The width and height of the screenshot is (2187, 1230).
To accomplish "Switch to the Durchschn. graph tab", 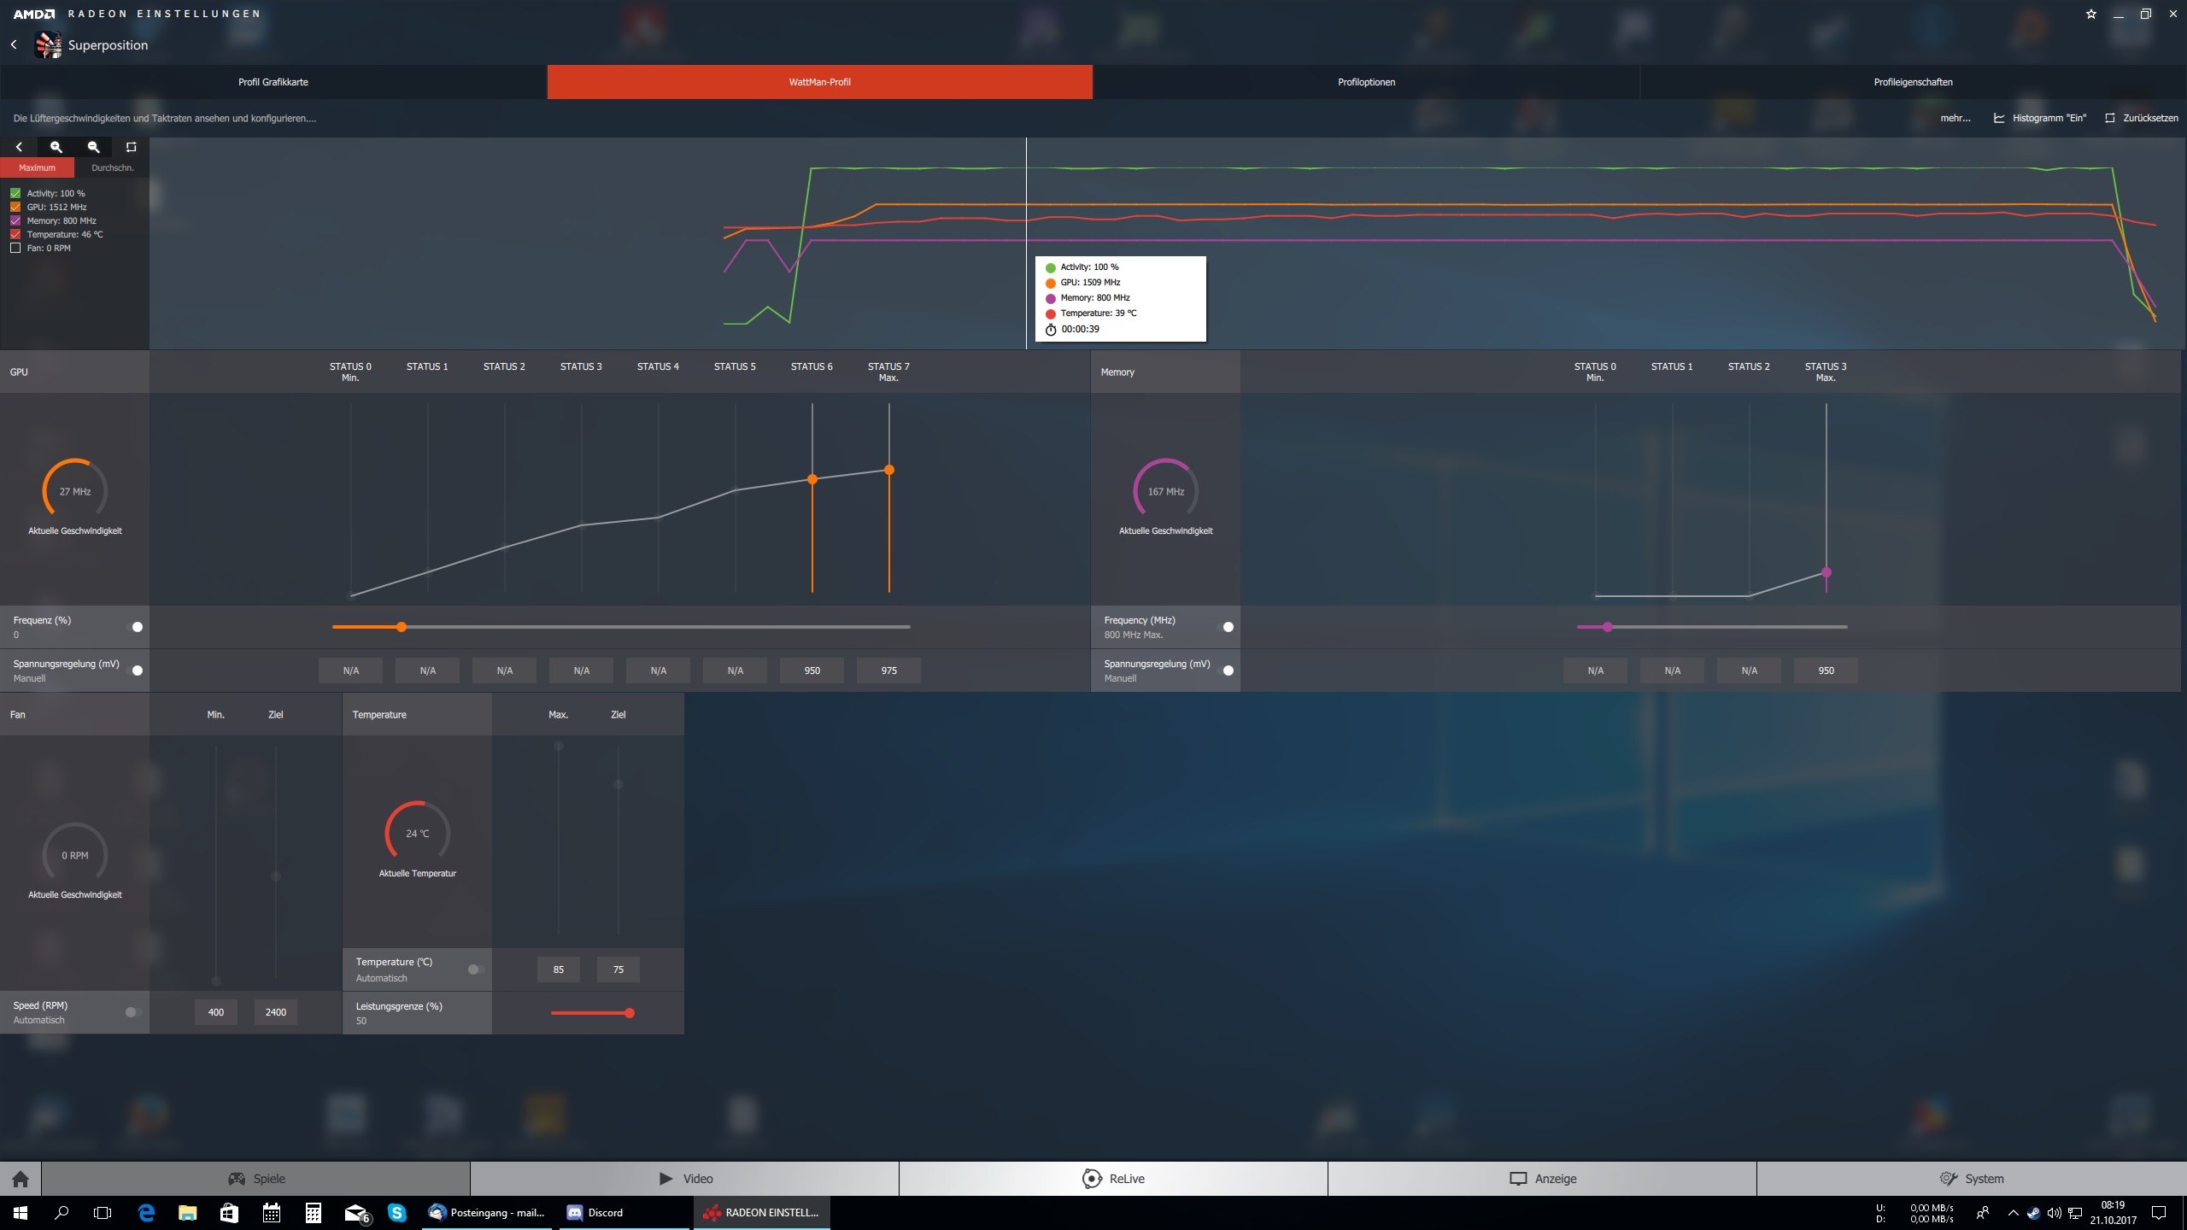I will (x=112, y=167).
